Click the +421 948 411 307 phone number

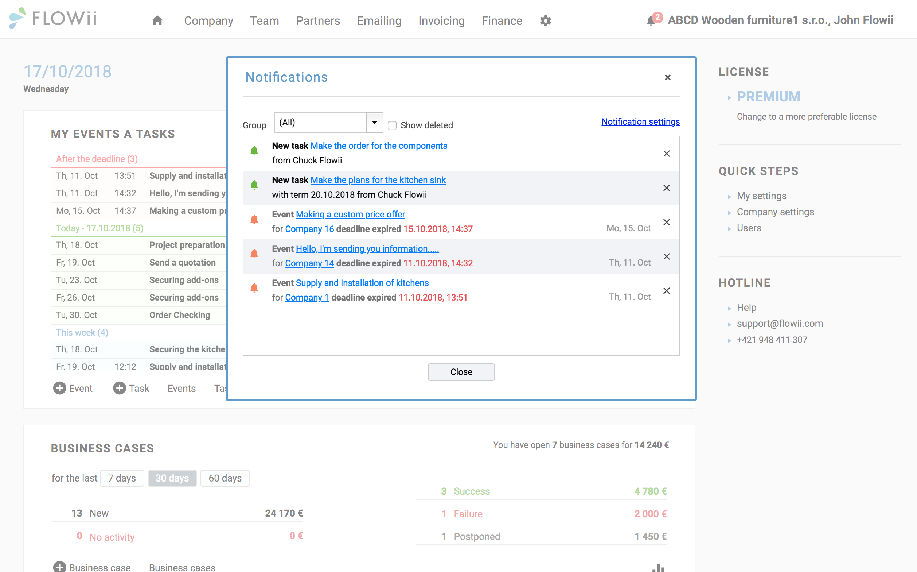(x=772, y=340)
